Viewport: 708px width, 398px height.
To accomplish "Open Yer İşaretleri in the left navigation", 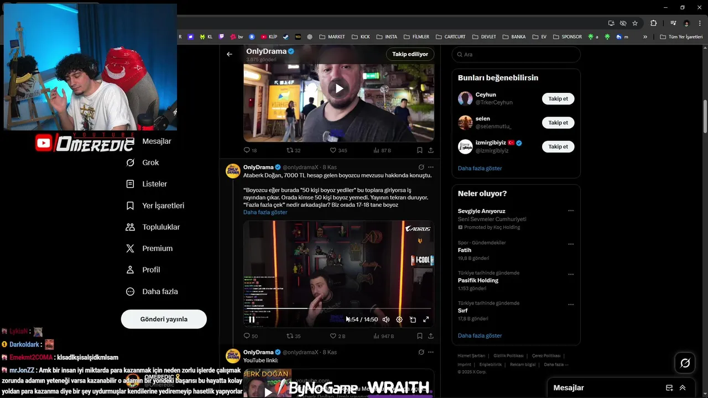I will click(155, 206).
